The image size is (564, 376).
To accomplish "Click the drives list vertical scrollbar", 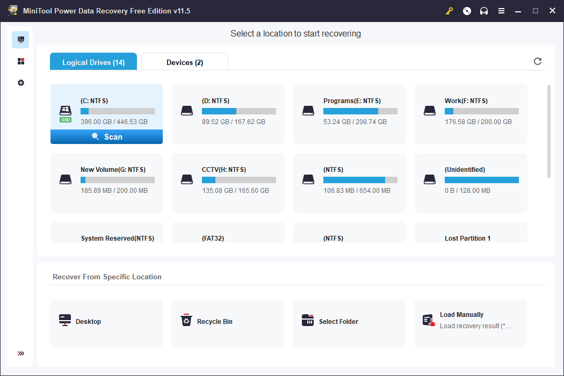I will [548, 131].
